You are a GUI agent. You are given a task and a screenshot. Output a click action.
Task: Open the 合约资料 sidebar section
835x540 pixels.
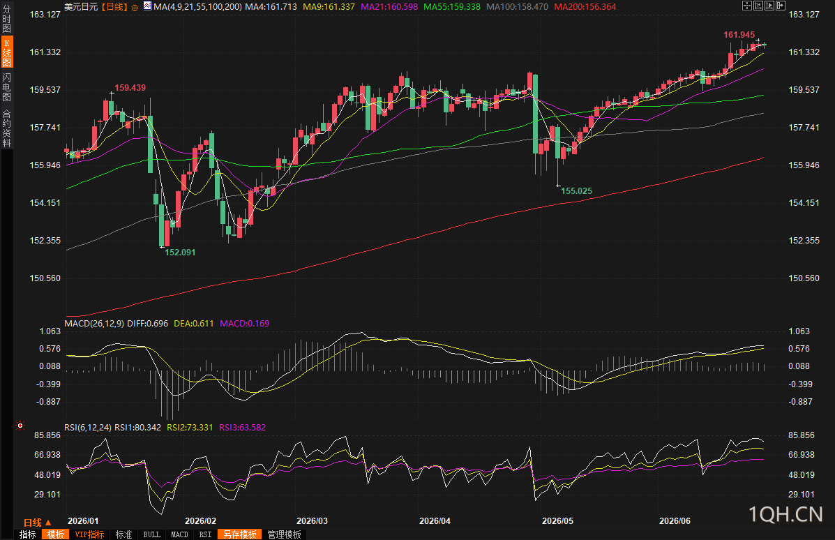(x=6, y=128)
